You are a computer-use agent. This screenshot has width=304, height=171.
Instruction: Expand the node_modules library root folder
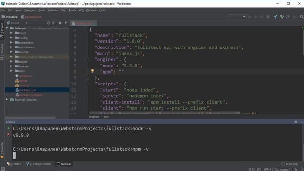pyautogui.click(x=11, y=57)
